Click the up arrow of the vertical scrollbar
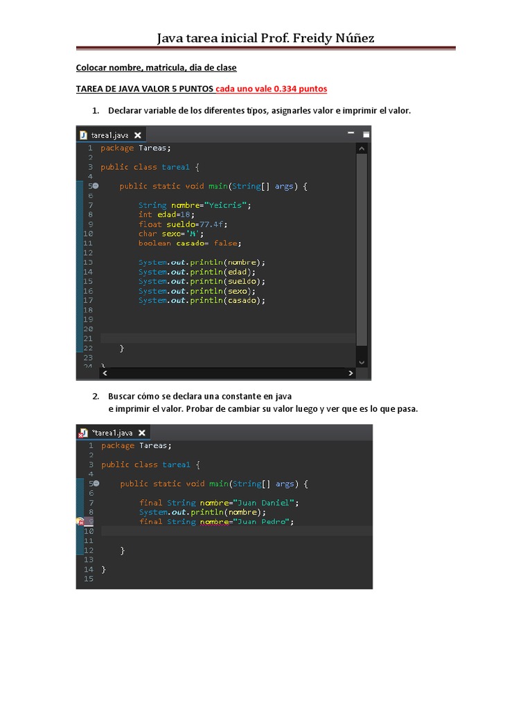Image resolution: width=532 pixels, height=710 pixels. (362, 148)
